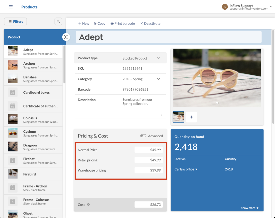
Task: Collapse the Product list panel with the arrows icon
Action: [66, 37]
